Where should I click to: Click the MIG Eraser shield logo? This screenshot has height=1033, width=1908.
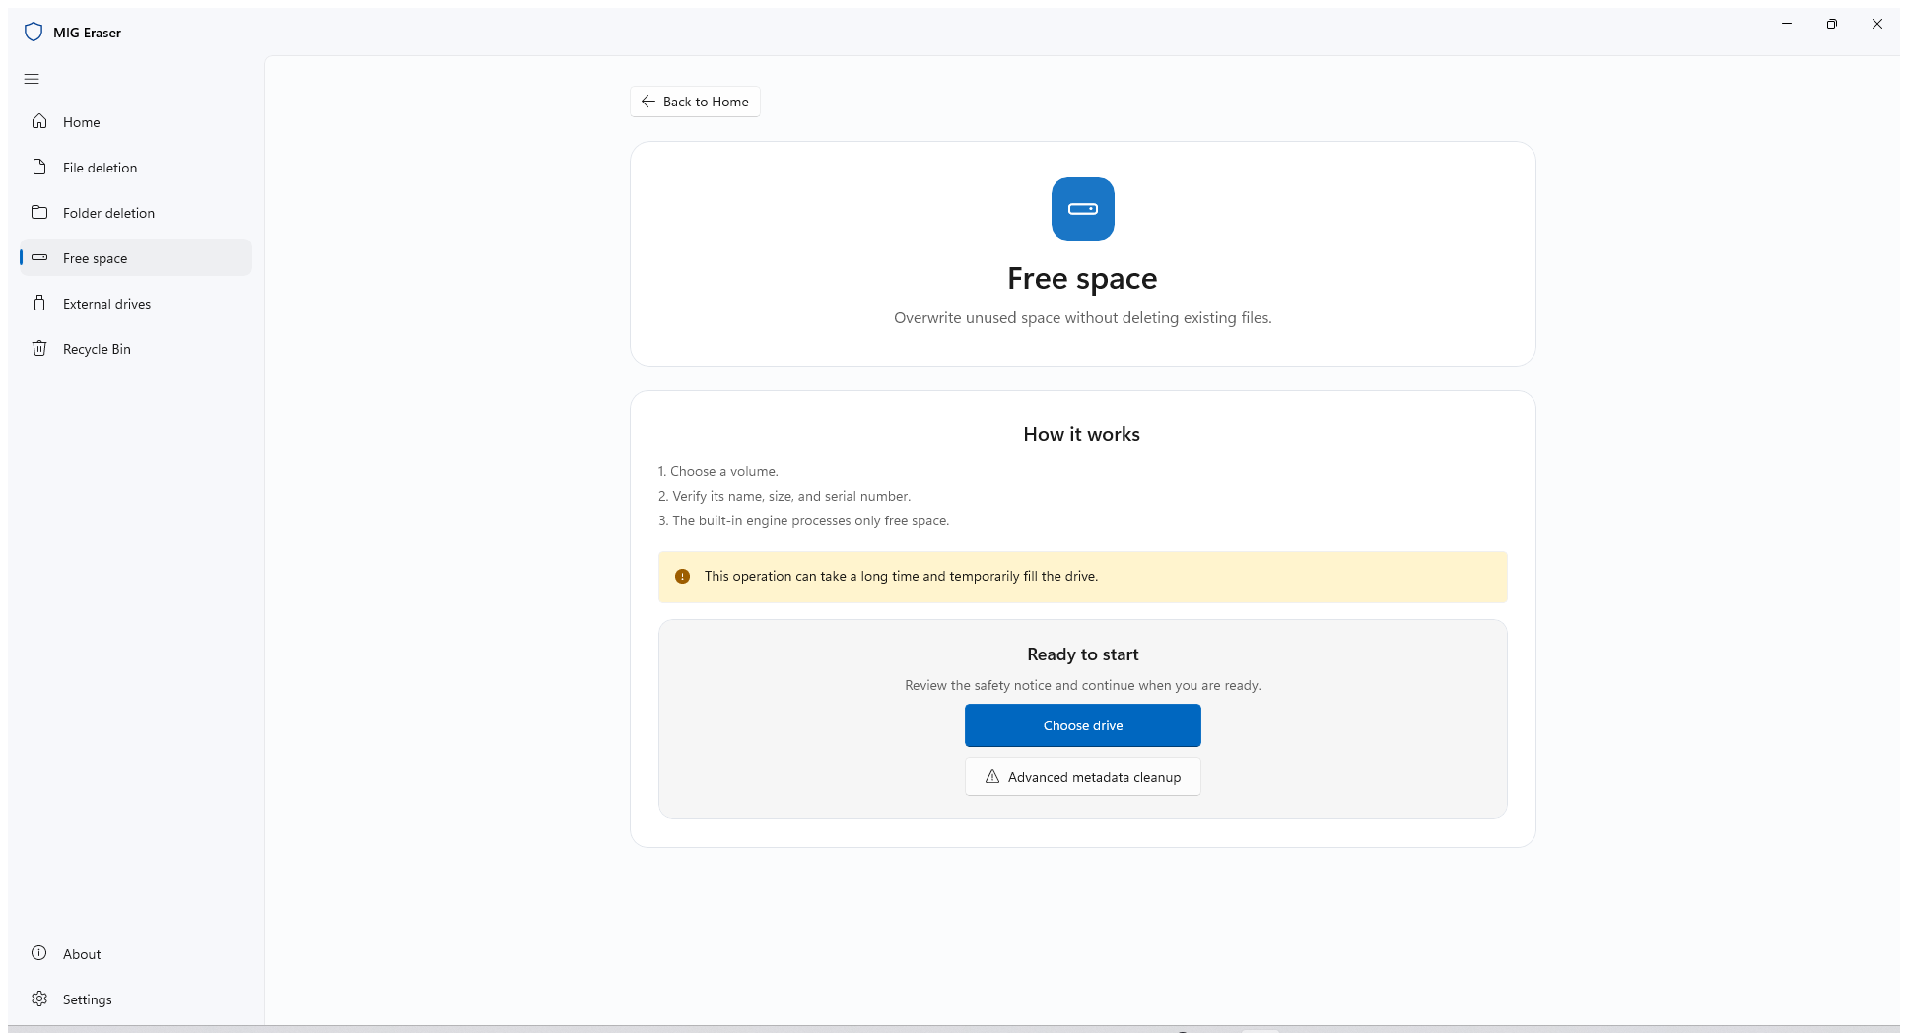point(34,32)
